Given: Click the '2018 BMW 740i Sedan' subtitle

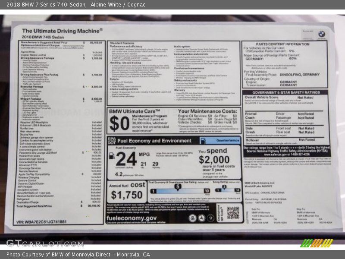Looking at the screenshot, I should (43, 37).
